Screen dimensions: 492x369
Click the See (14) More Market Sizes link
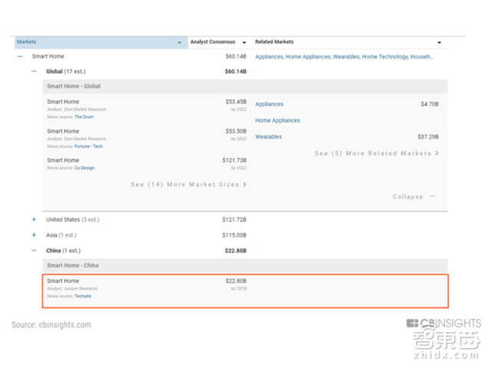coord(188,184)
